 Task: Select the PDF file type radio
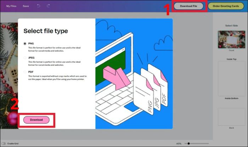(25, 72)
